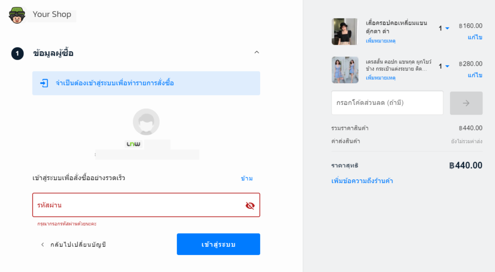Screen dimensions: 495x272
Task: Click the LnW logo under the avatar
Action: pyautogui.click(x=133, y=144)
